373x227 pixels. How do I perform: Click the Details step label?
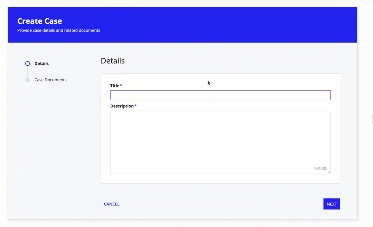(x=41, y=63)
